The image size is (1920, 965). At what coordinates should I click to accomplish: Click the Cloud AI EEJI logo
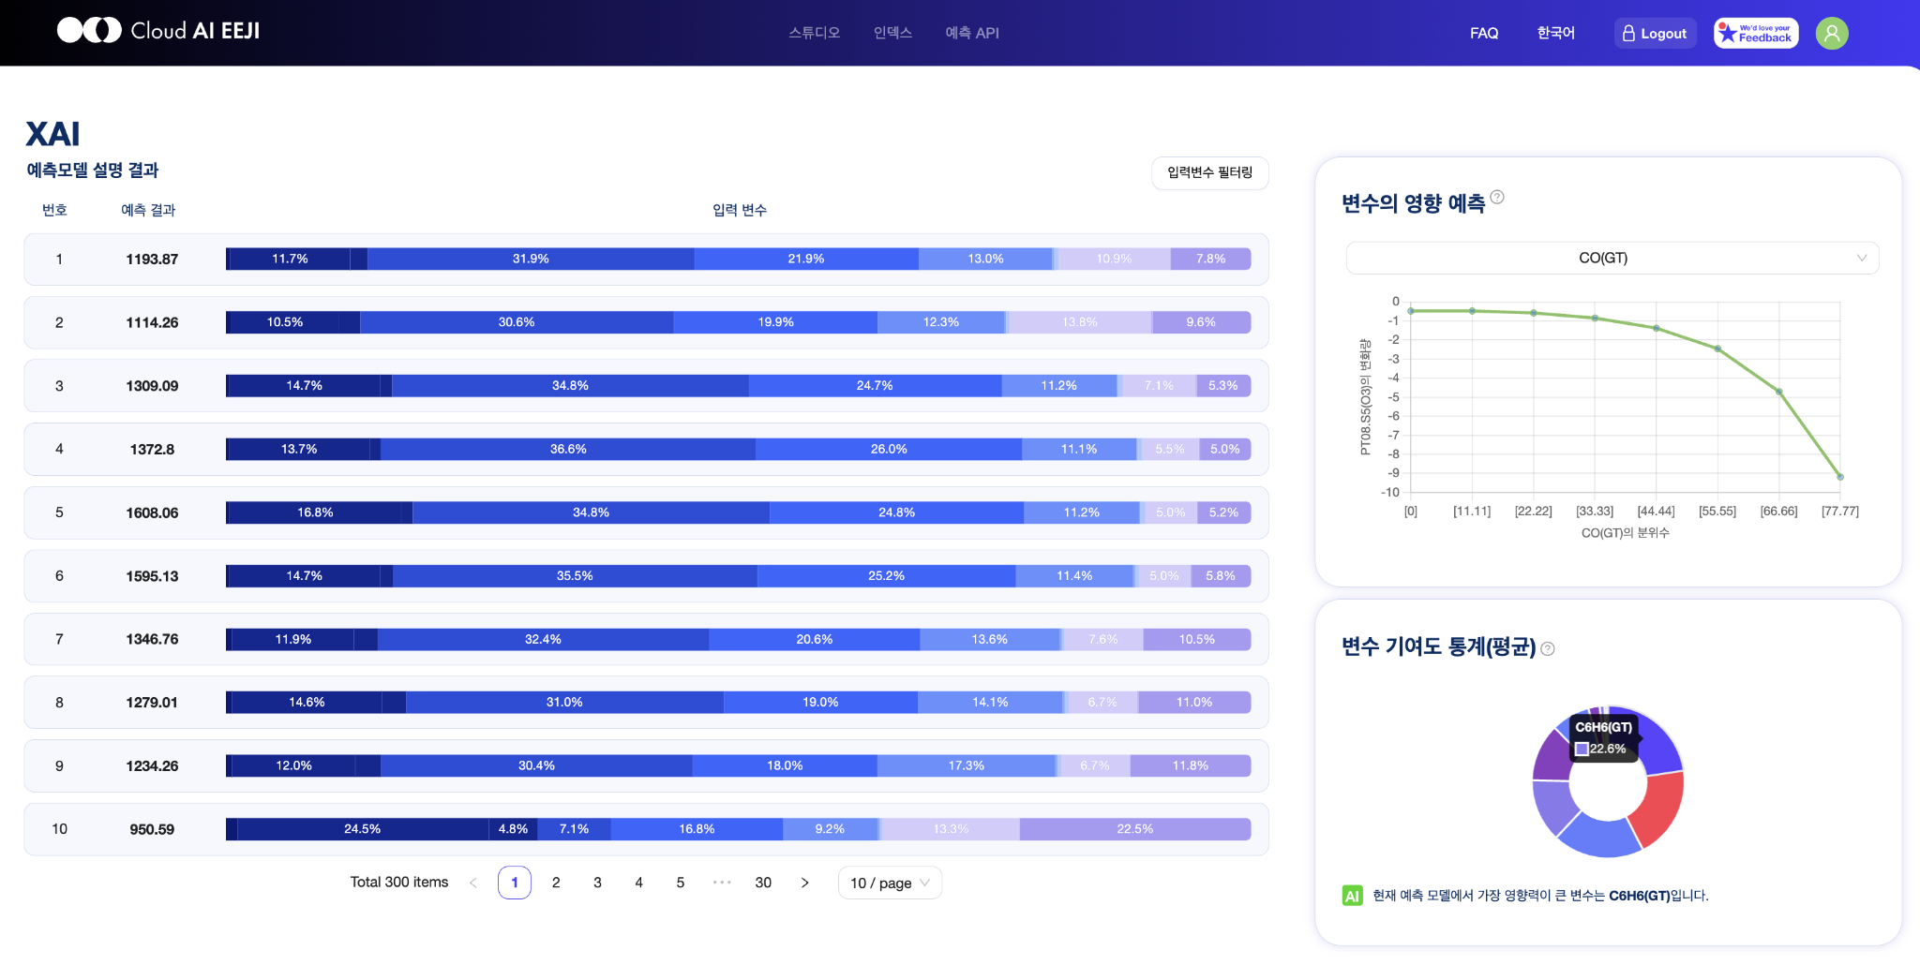[157, 31]
